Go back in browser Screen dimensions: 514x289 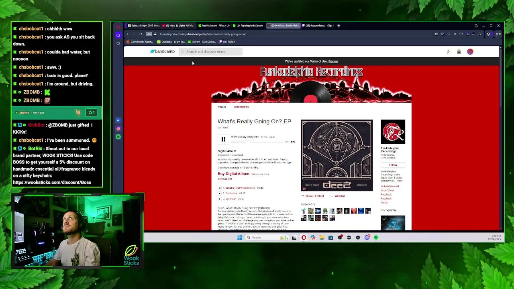tap(127, 34)
